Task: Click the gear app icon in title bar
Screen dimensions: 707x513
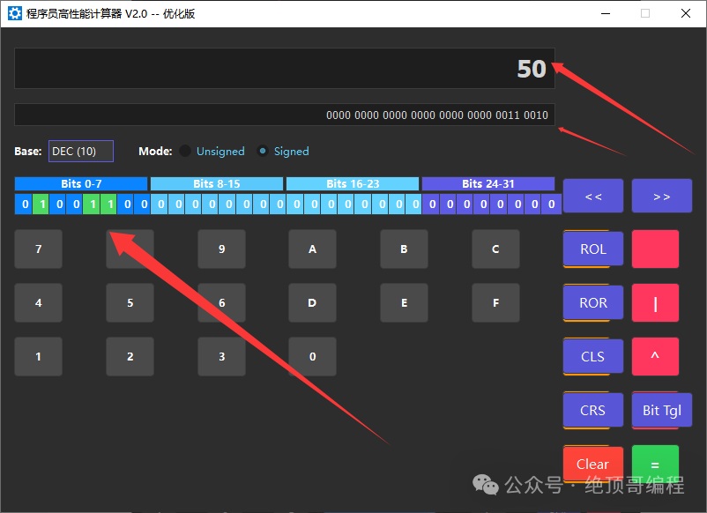Action: coord(14,13)
